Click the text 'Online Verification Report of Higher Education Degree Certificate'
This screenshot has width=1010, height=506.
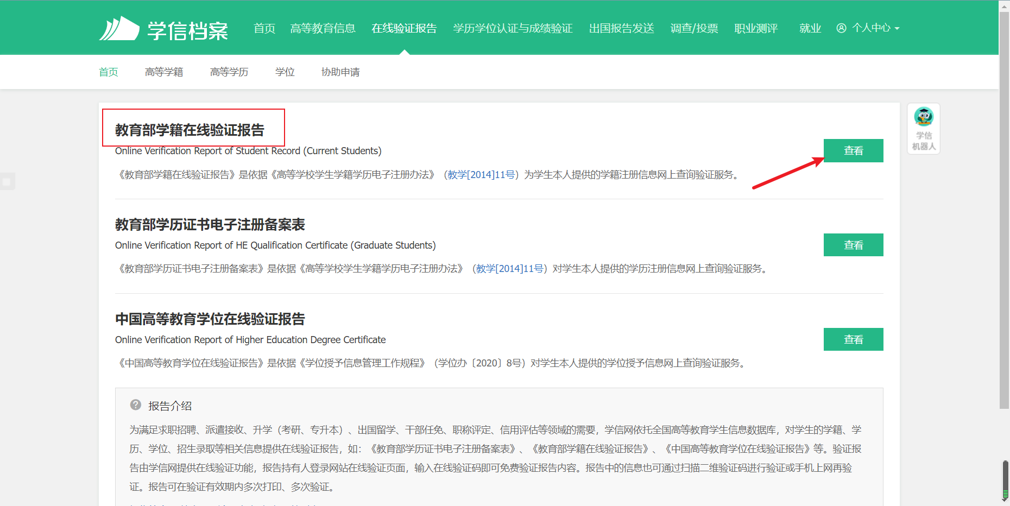click(x=250, y=340)
